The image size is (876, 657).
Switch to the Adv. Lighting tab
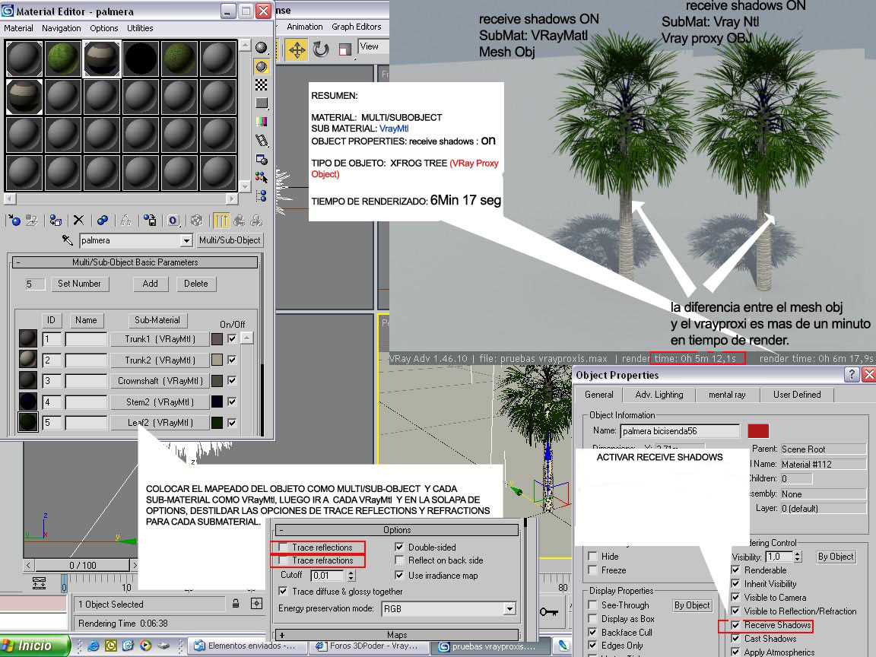click(x=659, y=395)
